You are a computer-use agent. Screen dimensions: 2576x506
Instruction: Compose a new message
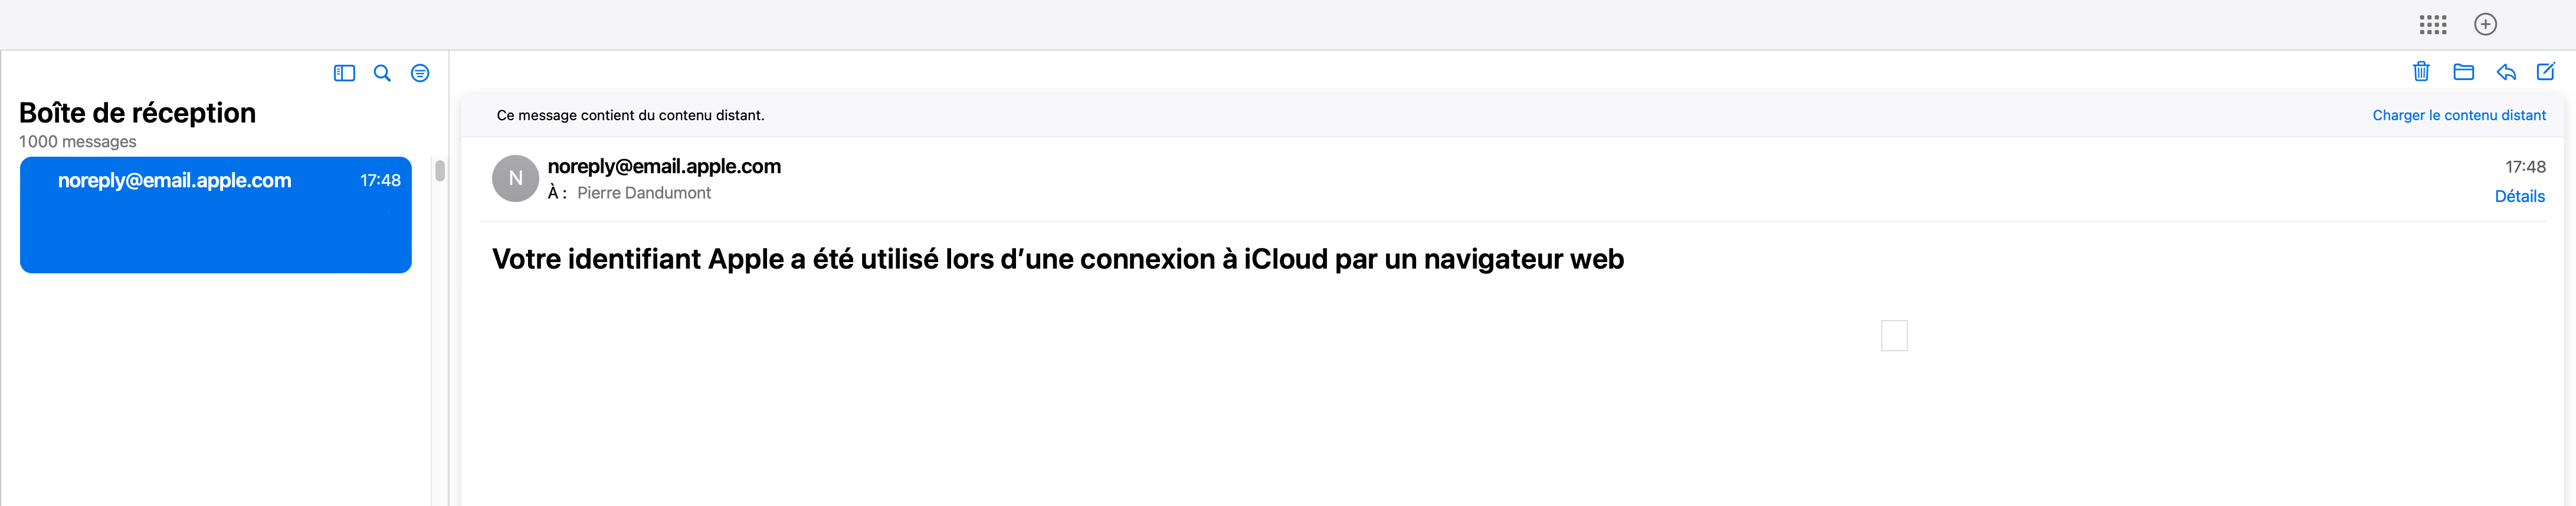click(x=2546, y=71)
